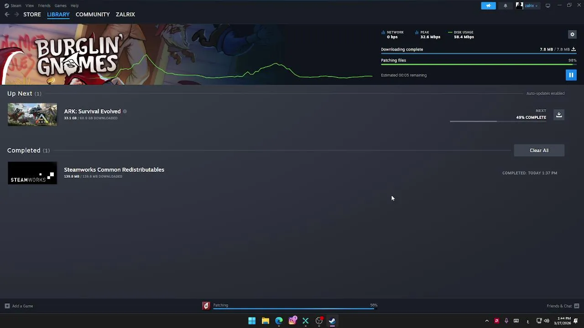Select Steamworks Common Redistributables title

114,169
